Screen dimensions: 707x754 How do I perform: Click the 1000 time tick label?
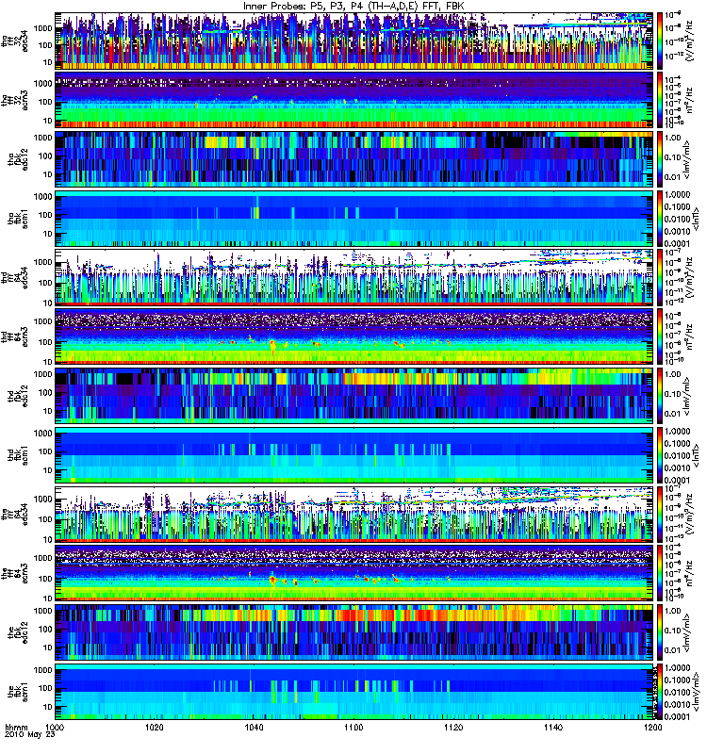click(56, 728)
